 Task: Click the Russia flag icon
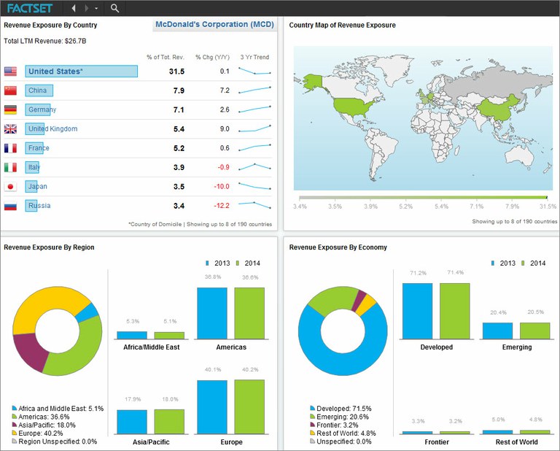[x=10, y=206]
